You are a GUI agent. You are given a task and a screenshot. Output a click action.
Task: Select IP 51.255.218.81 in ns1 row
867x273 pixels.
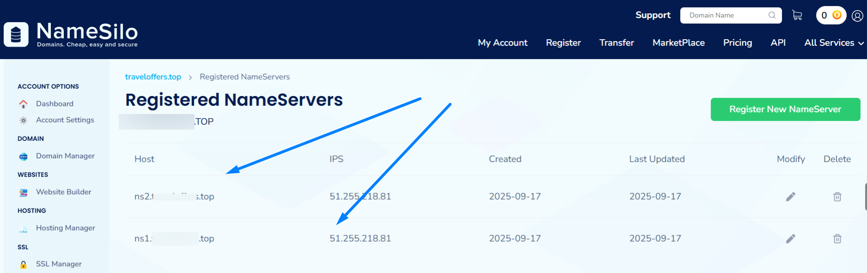360,238
